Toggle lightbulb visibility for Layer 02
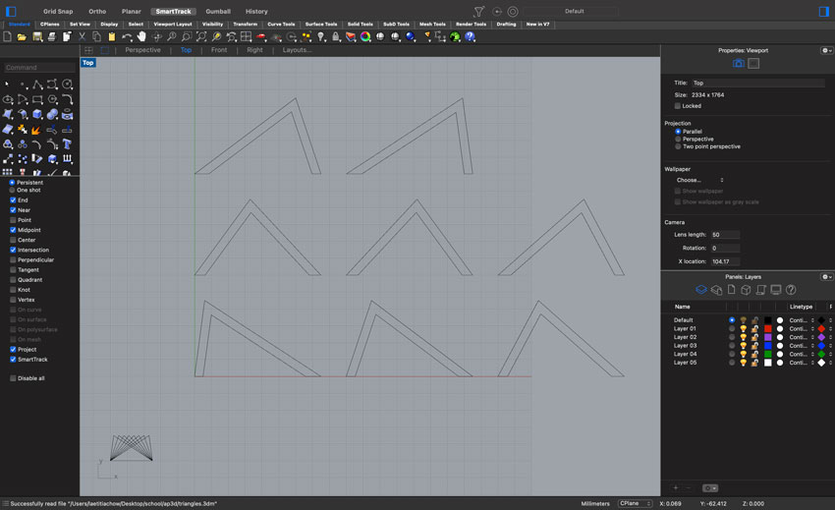Screen dimensions: 835x510 coord(744,337)
